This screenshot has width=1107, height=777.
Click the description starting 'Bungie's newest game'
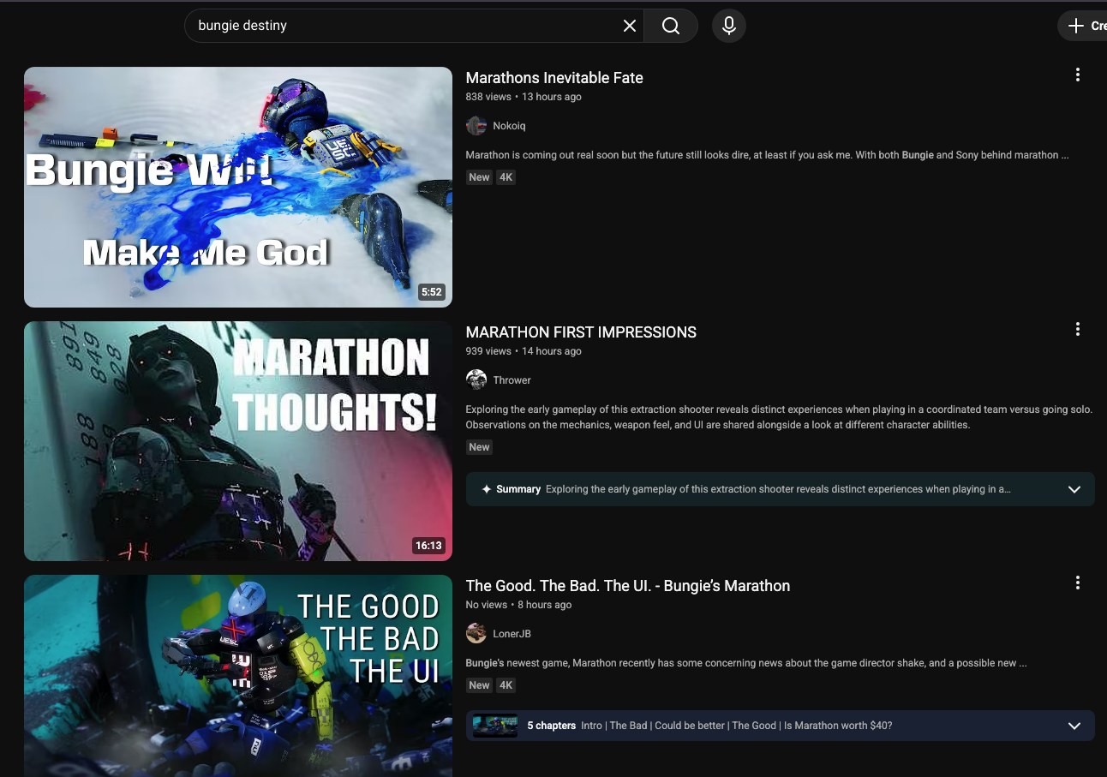tap(746, 663)
